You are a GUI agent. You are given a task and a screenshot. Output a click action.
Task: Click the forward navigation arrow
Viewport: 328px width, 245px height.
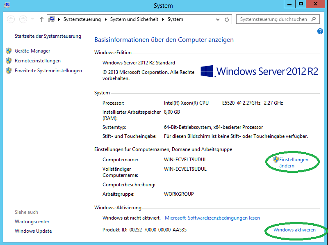(23, 19)
